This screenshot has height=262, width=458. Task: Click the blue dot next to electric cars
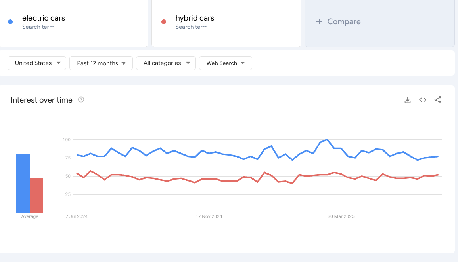click(x=10, y=21)
